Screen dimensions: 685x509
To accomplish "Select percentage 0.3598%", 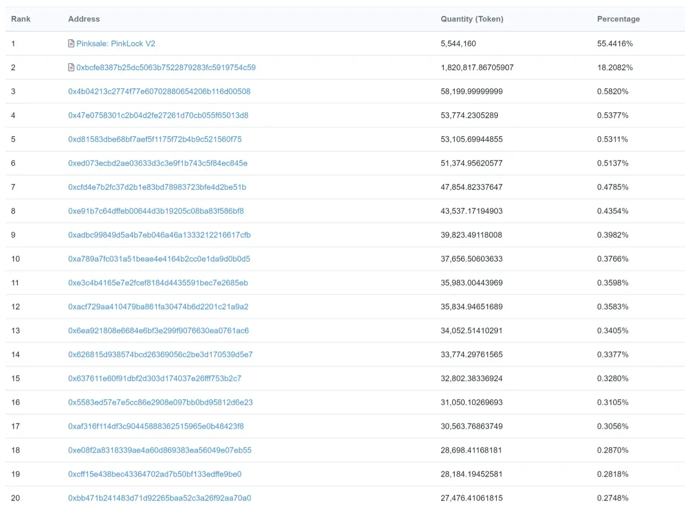I will (x=613, y=282).
